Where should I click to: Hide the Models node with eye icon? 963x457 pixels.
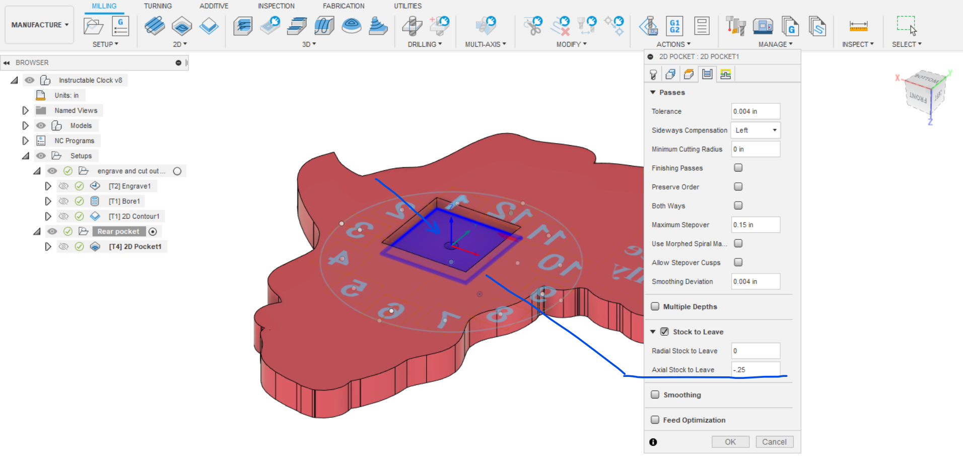pyautogui.click(x=41, y=125)
